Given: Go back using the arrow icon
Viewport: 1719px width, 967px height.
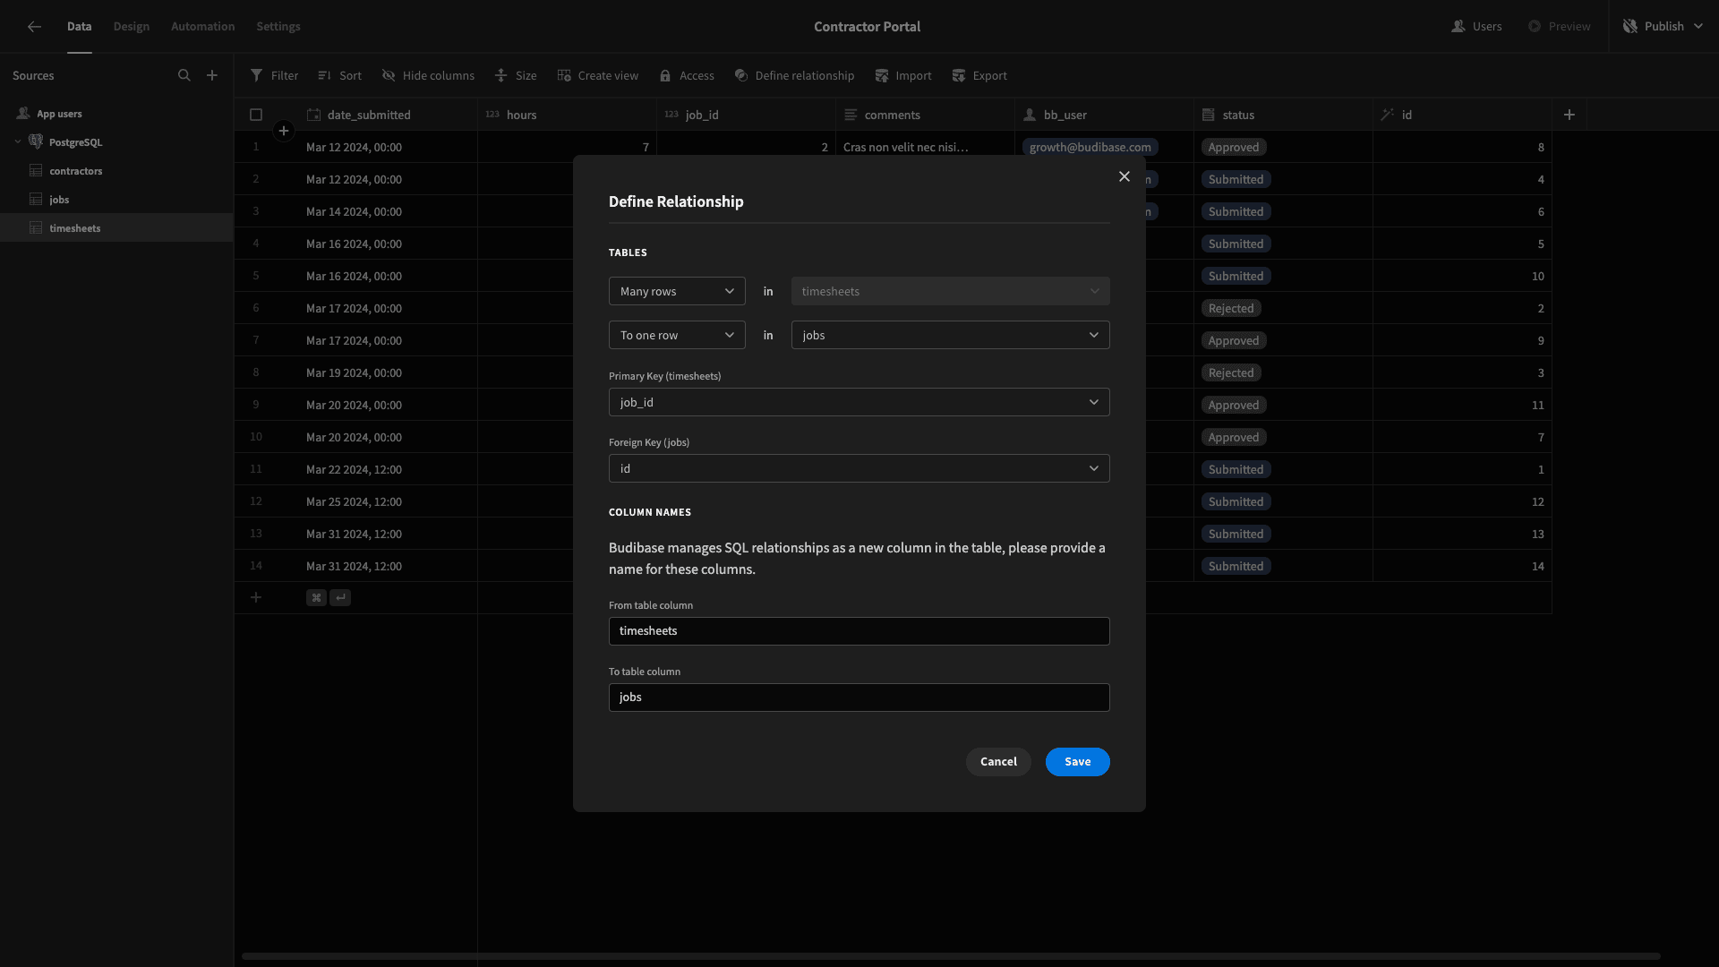Looking at the screenshot, I should click(x=34, y=27).
